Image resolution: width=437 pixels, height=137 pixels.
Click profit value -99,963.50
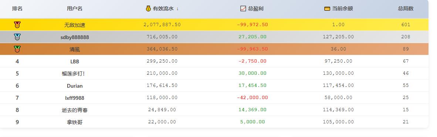click(x=252, y=49)
